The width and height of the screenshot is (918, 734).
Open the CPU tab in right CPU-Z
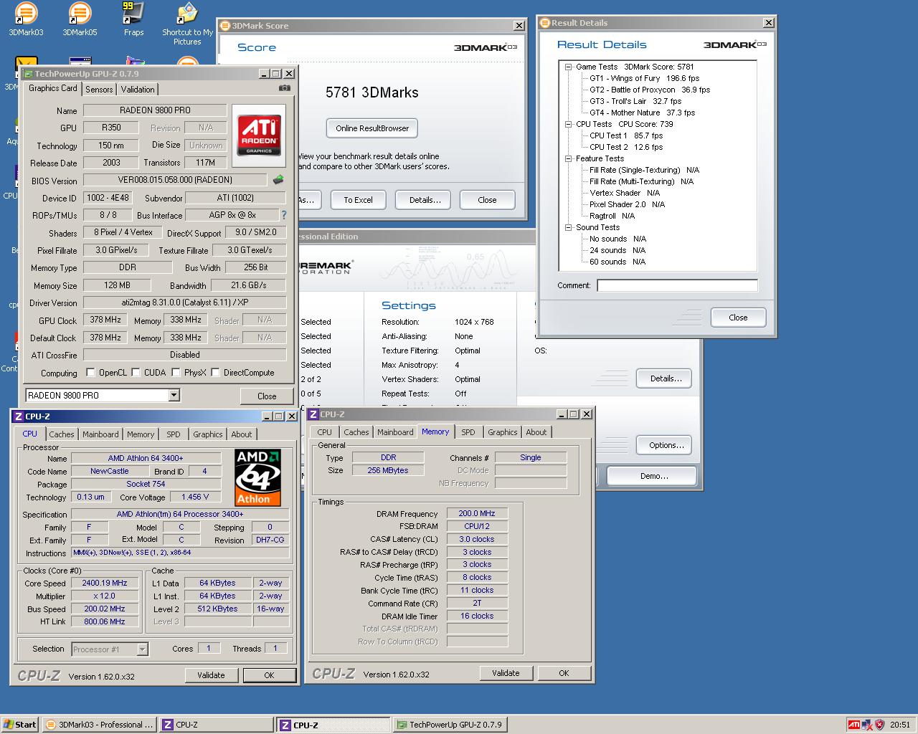(x=325, y=432)
